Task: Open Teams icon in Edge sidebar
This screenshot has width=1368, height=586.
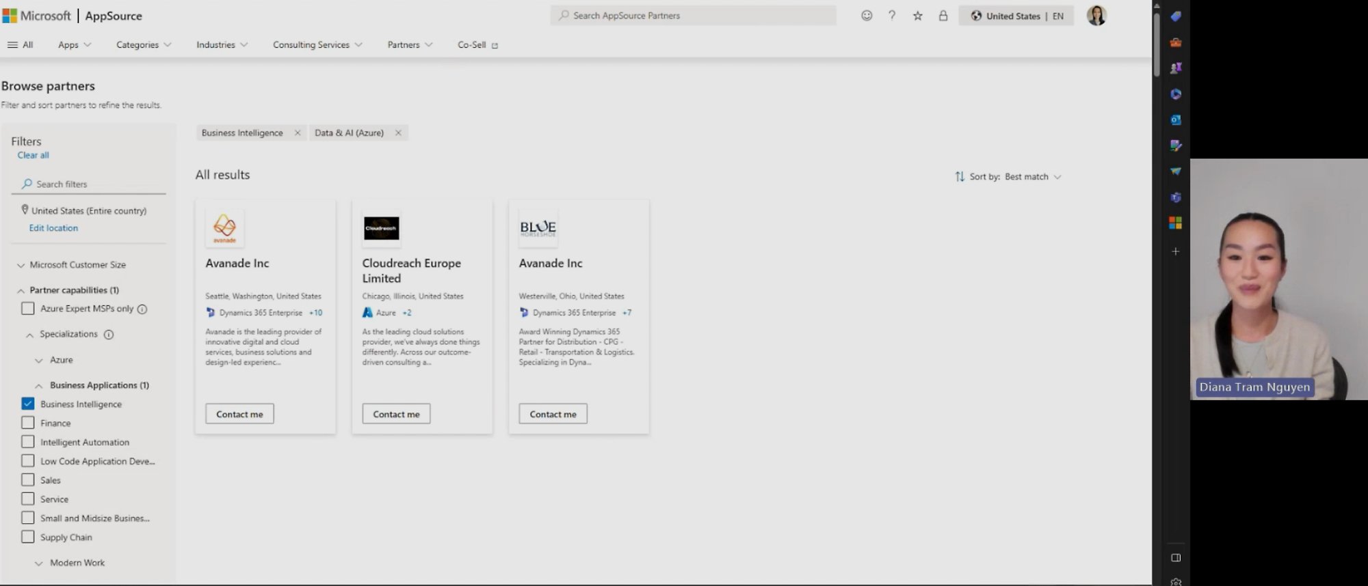Action: [1176, 197]
